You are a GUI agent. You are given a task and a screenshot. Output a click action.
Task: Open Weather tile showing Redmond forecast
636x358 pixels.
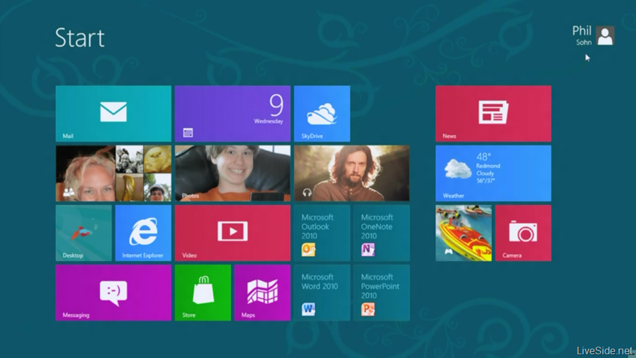(493, 173)
